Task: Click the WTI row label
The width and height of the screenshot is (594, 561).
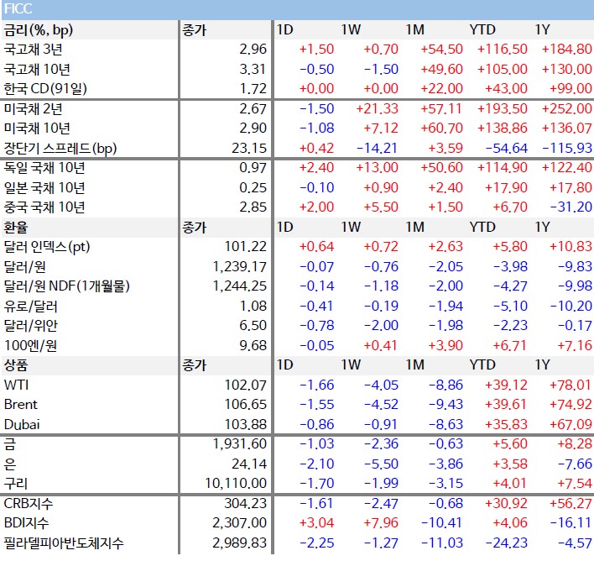Action: (x=16, y=385)
